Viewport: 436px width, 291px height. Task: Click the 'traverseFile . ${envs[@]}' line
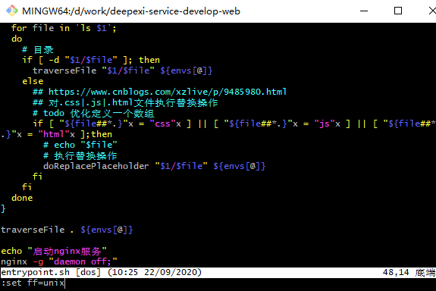pyautogui.click(x=67, y=230)
